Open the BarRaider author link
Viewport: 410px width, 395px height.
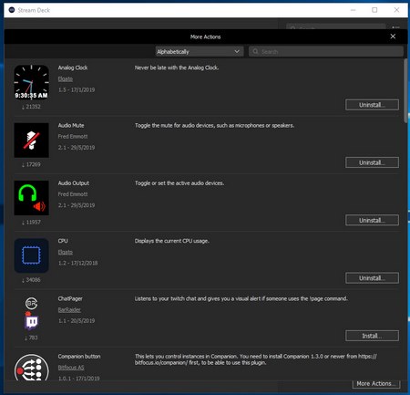tap(69, 310)
